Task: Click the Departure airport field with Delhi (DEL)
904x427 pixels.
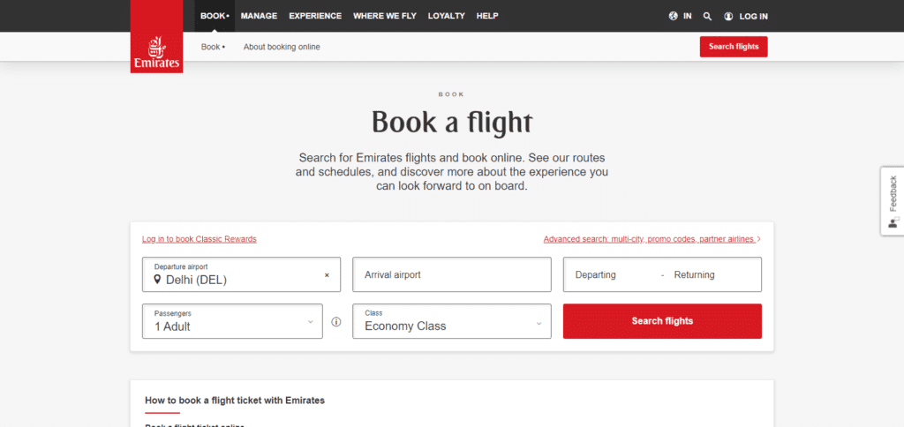Action: tap(241, 275)
